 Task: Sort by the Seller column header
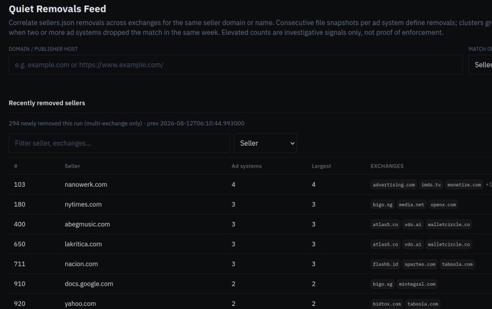pos(72,166)
